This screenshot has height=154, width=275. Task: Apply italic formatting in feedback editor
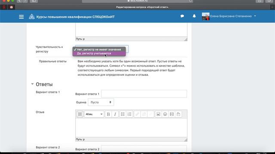pos(115,114)
